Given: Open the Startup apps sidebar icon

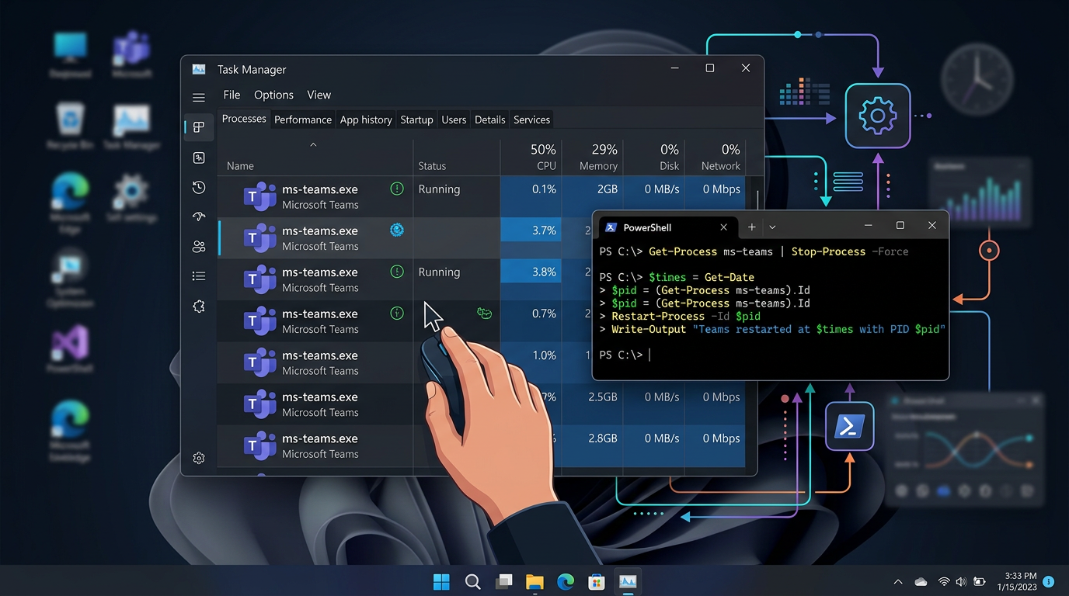Looking at the screenshot, I should click(199, 217).
